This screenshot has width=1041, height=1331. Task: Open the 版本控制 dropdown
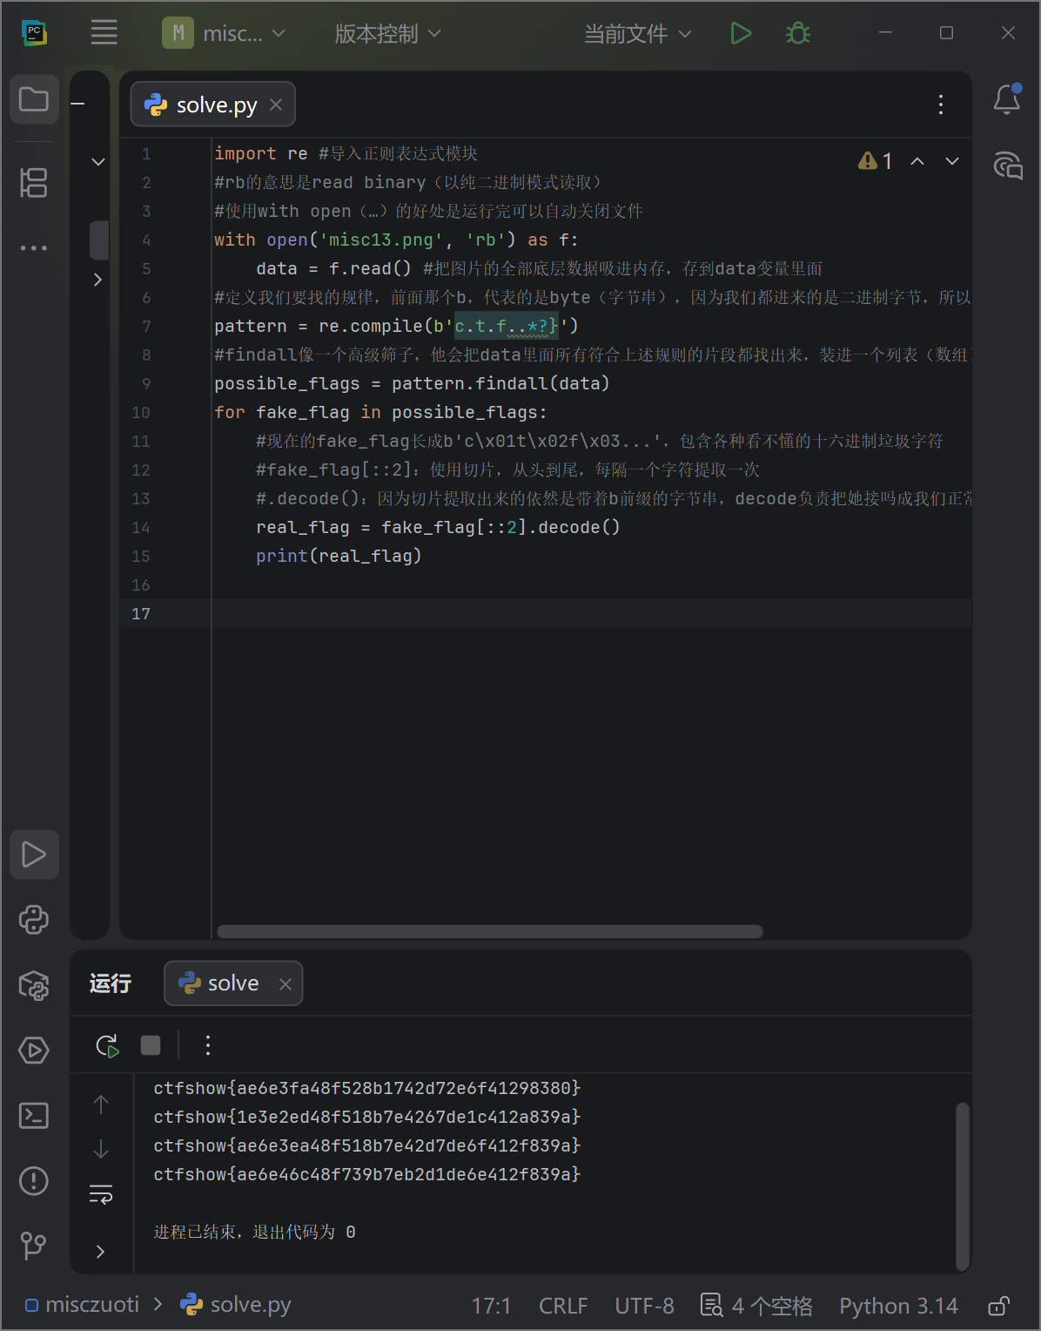click(387, 34)
